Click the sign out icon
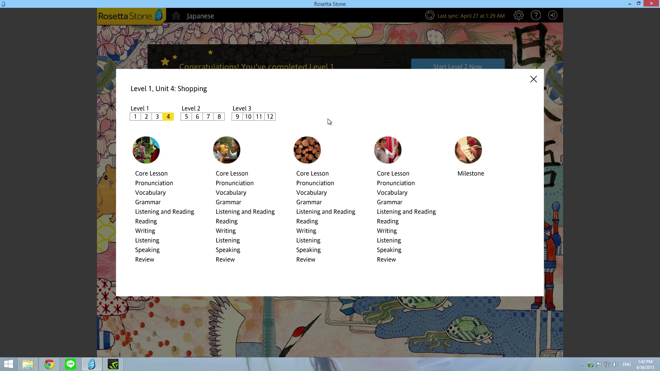 552,15
